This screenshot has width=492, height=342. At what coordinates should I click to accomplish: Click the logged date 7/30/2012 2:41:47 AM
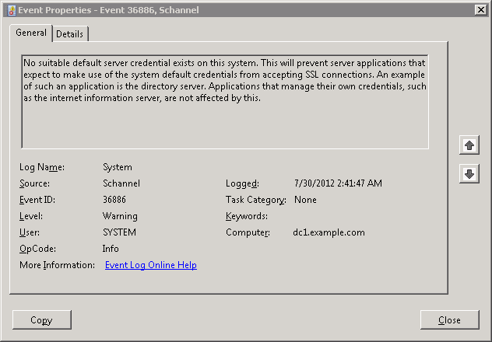pos(338,183)
